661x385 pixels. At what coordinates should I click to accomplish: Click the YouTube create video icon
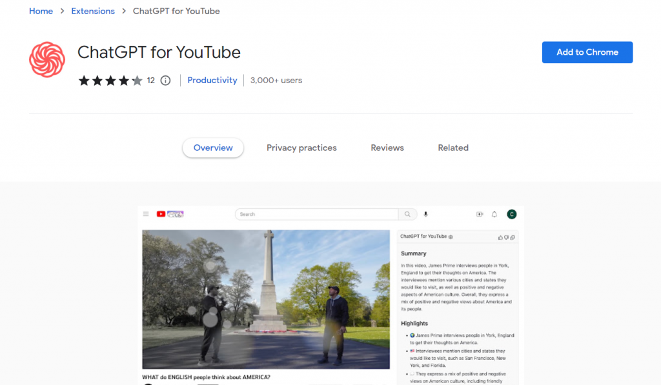(x=480, y=214)
